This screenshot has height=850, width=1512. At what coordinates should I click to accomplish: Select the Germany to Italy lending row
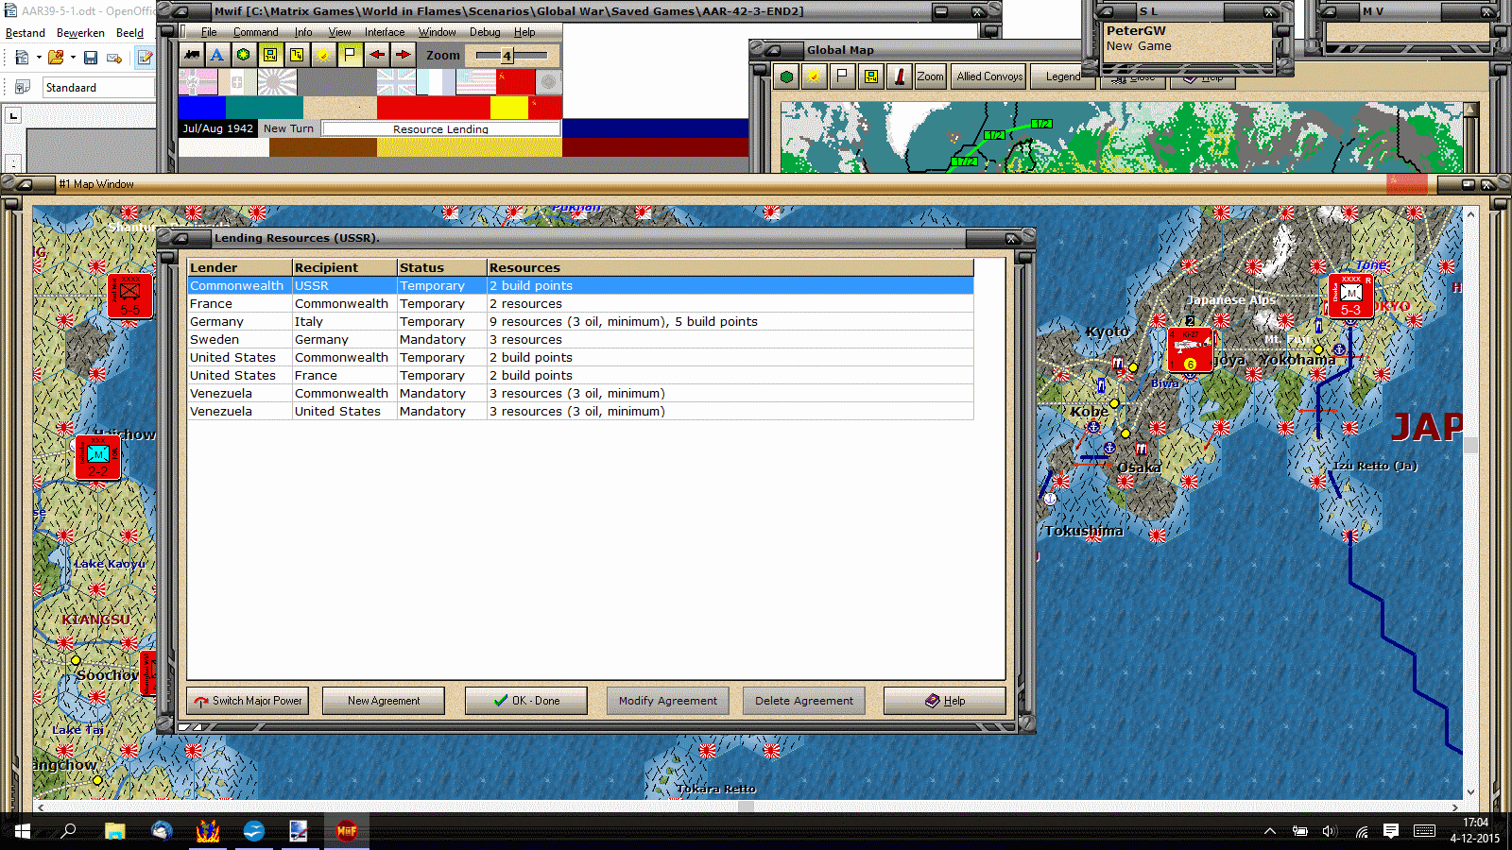tap(580, 322)
